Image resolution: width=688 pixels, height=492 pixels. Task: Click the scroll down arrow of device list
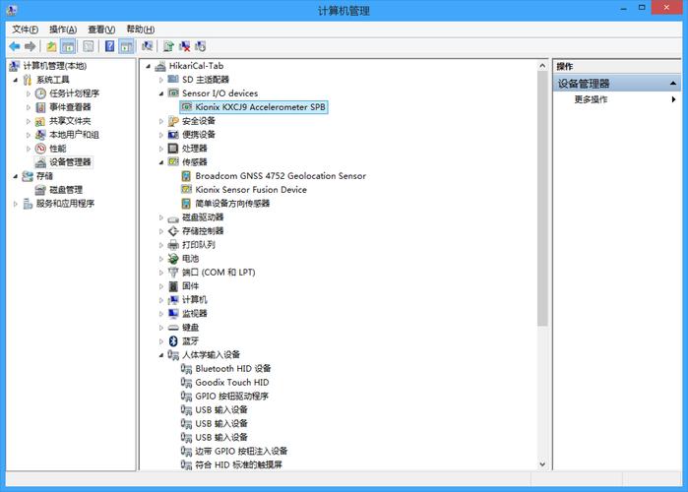click(542, 463)
